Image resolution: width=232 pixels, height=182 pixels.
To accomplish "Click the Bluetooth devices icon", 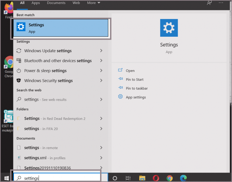I will [x=19, y=61].
